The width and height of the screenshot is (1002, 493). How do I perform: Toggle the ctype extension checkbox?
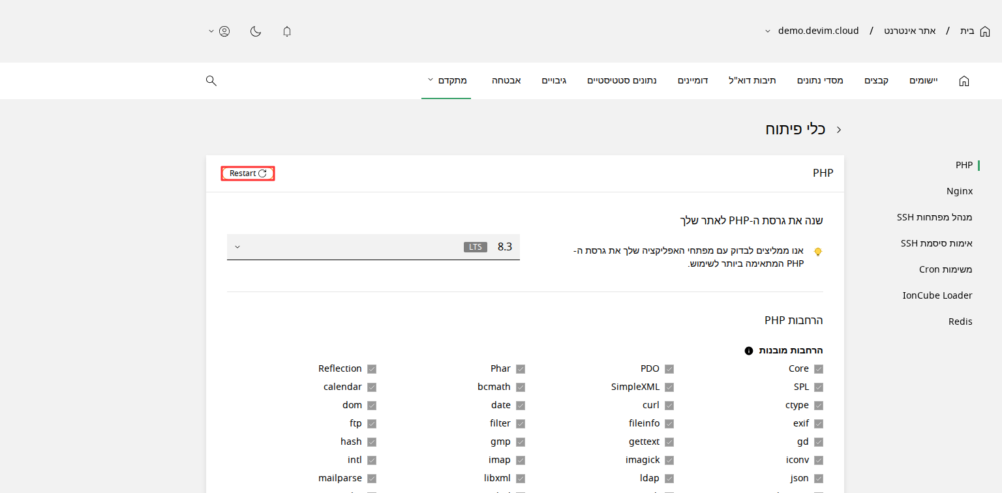point(819,406)
